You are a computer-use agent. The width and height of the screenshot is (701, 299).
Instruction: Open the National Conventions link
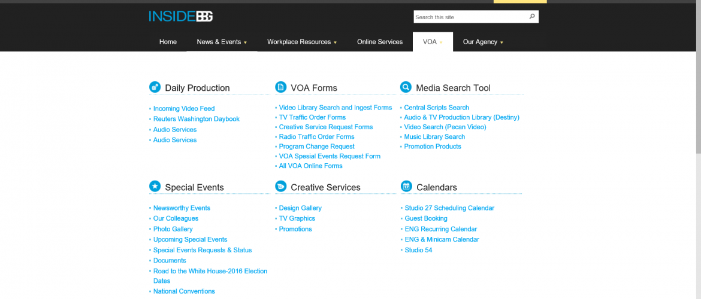point(184,291)
